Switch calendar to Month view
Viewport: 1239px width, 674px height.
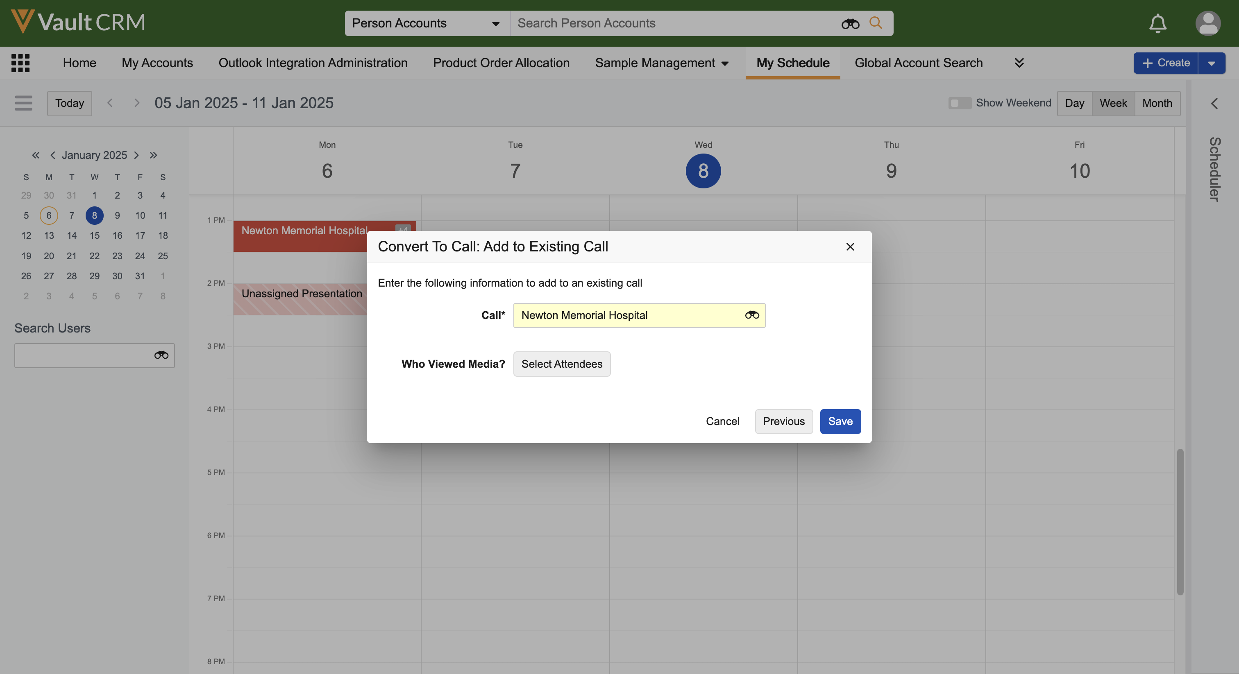[x=1157, y=103]
